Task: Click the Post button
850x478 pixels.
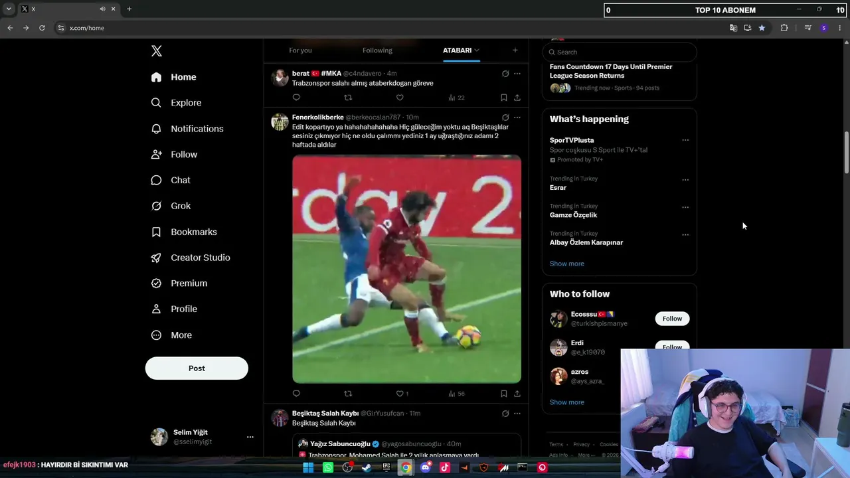Action: [x=197, y=368]
